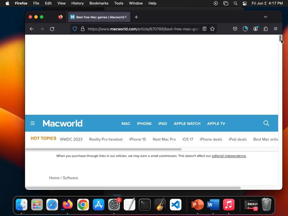This screenshot has height=216, width=288.
Task: Open the Next Mac Pro topic
Action: (164, 139)
